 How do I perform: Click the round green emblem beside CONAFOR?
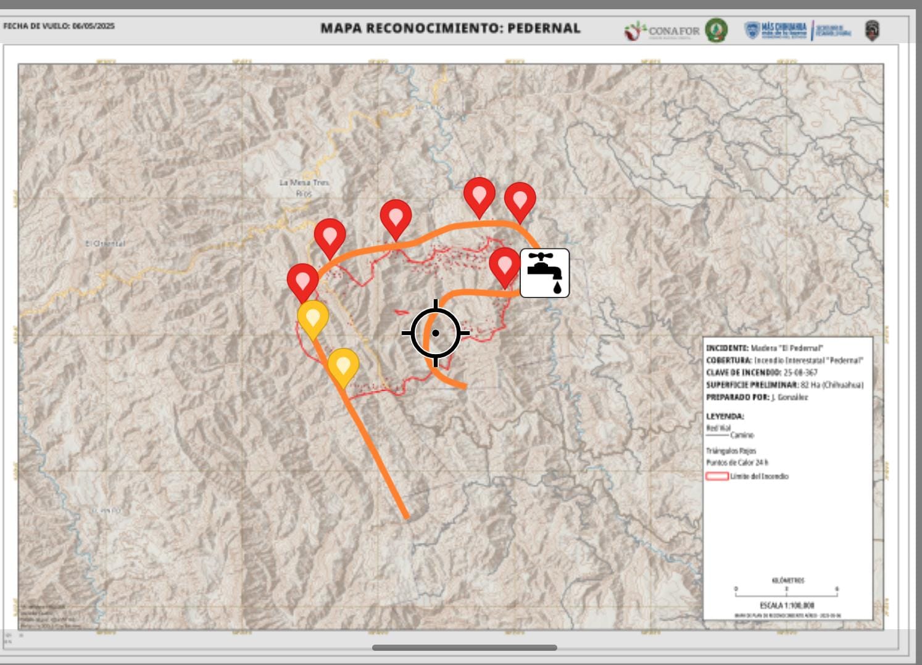[716, 30]
